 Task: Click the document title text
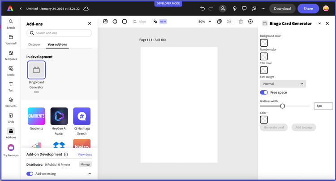(53, 9)
